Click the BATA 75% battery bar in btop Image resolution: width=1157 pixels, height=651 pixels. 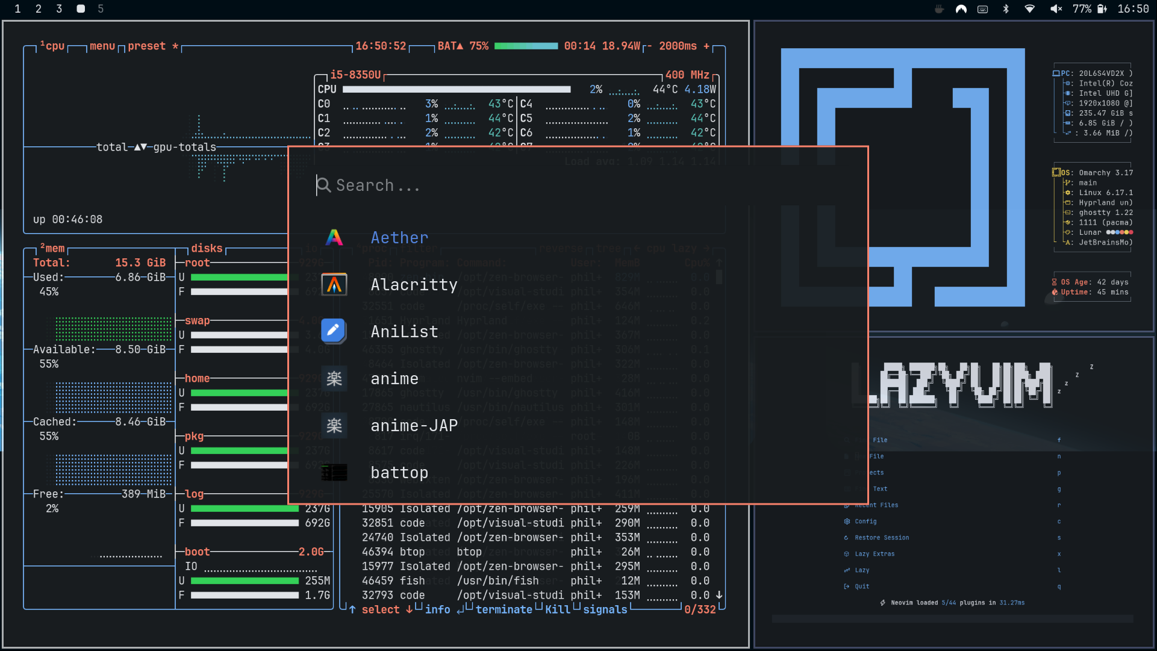pos(526,46)
